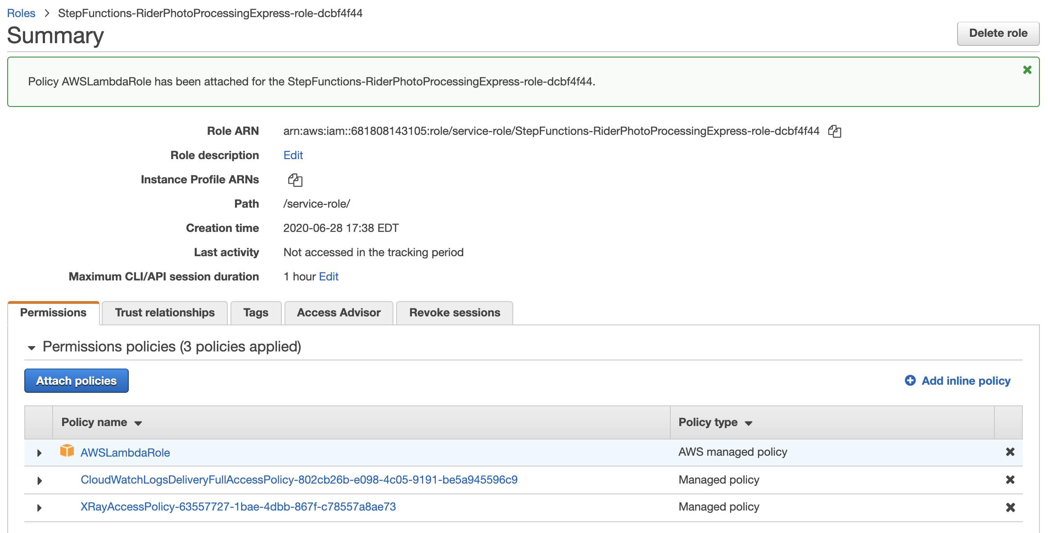1048x533 pixels.
Task: Click the Managed policy cell in CloudWatchLogs row
Action: click(x=719, y=480)
